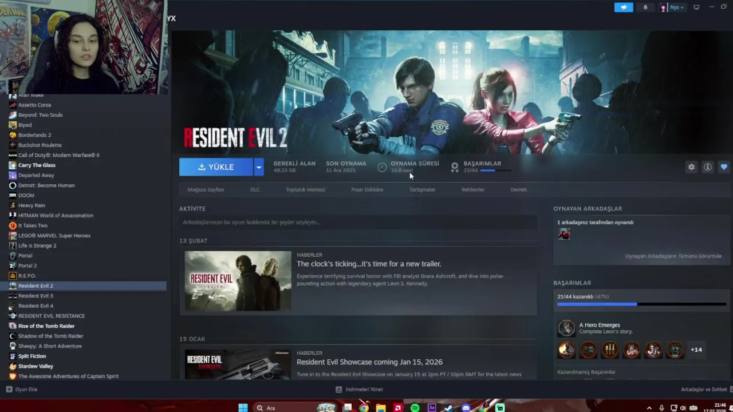Open the Mağaza Sayfası tab
This screenshot has width=733, height=412.
(206, 189)
